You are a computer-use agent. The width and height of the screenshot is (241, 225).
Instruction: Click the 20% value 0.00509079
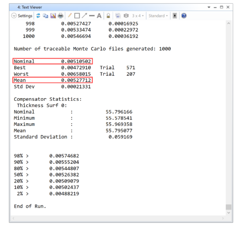click(x=64, y=181)
